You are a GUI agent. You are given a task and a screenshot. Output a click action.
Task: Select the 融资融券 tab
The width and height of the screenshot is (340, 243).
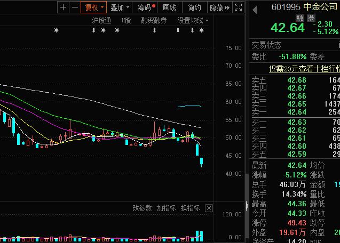[x=154, y=21]
